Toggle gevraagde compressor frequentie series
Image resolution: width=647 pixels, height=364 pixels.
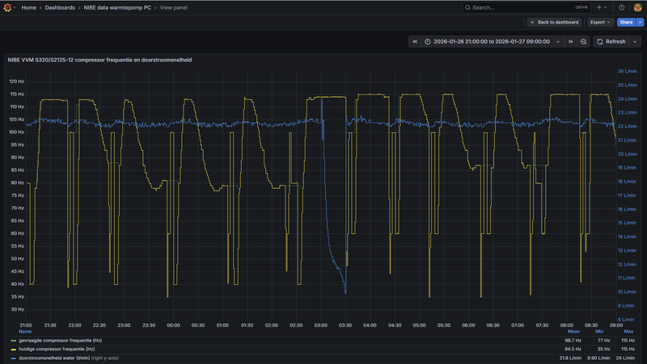click(x=60, y=341)
